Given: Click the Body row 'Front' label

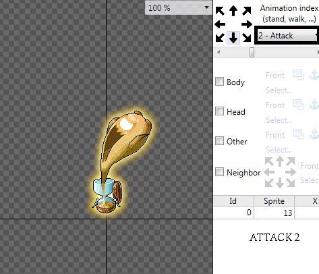Looking at the screenshot, I should pos(275,76).
